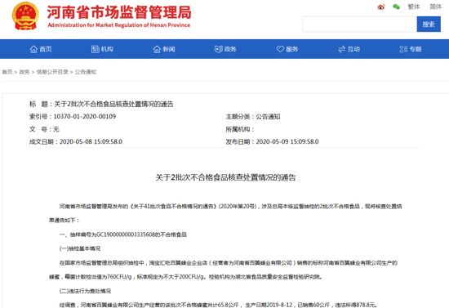Click the centered article heading 关于2批次不合格食品核查处置情况的通告
The height and width of the screenshot is (308, 449).
pos(225,177)
